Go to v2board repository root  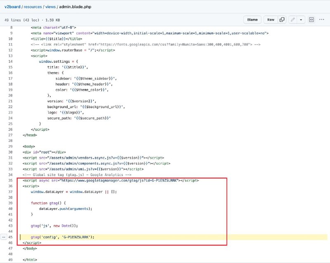click(x=12, y=7)
